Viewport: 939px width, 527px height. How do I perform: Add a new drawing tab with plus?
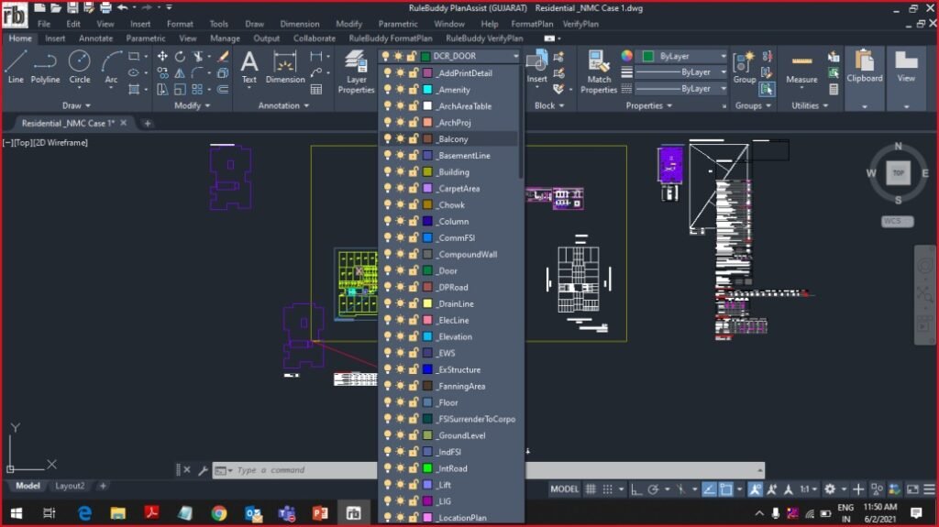click(148, 124)
